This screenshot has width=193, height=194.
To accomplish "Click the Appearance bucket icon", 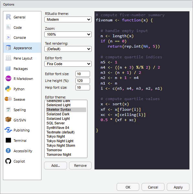I will click(8, 48).
